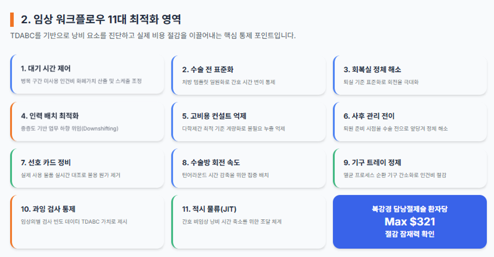Click the '턴어라운드 시간' description under card 8
Viewport: 494px width, 257px height.
225,175
